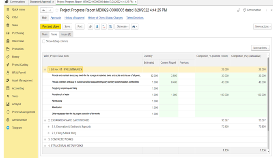
Task: Select the Main navigation section
Action: pos(45,18)
